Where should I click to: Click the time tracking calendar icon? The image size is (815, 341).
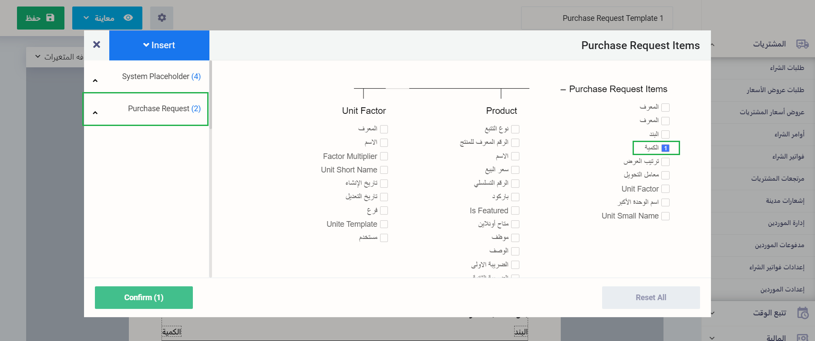tap(802, 313)
